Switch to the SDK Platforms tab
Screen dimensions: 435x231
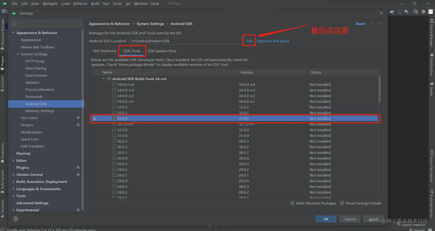tap(104, 51)
